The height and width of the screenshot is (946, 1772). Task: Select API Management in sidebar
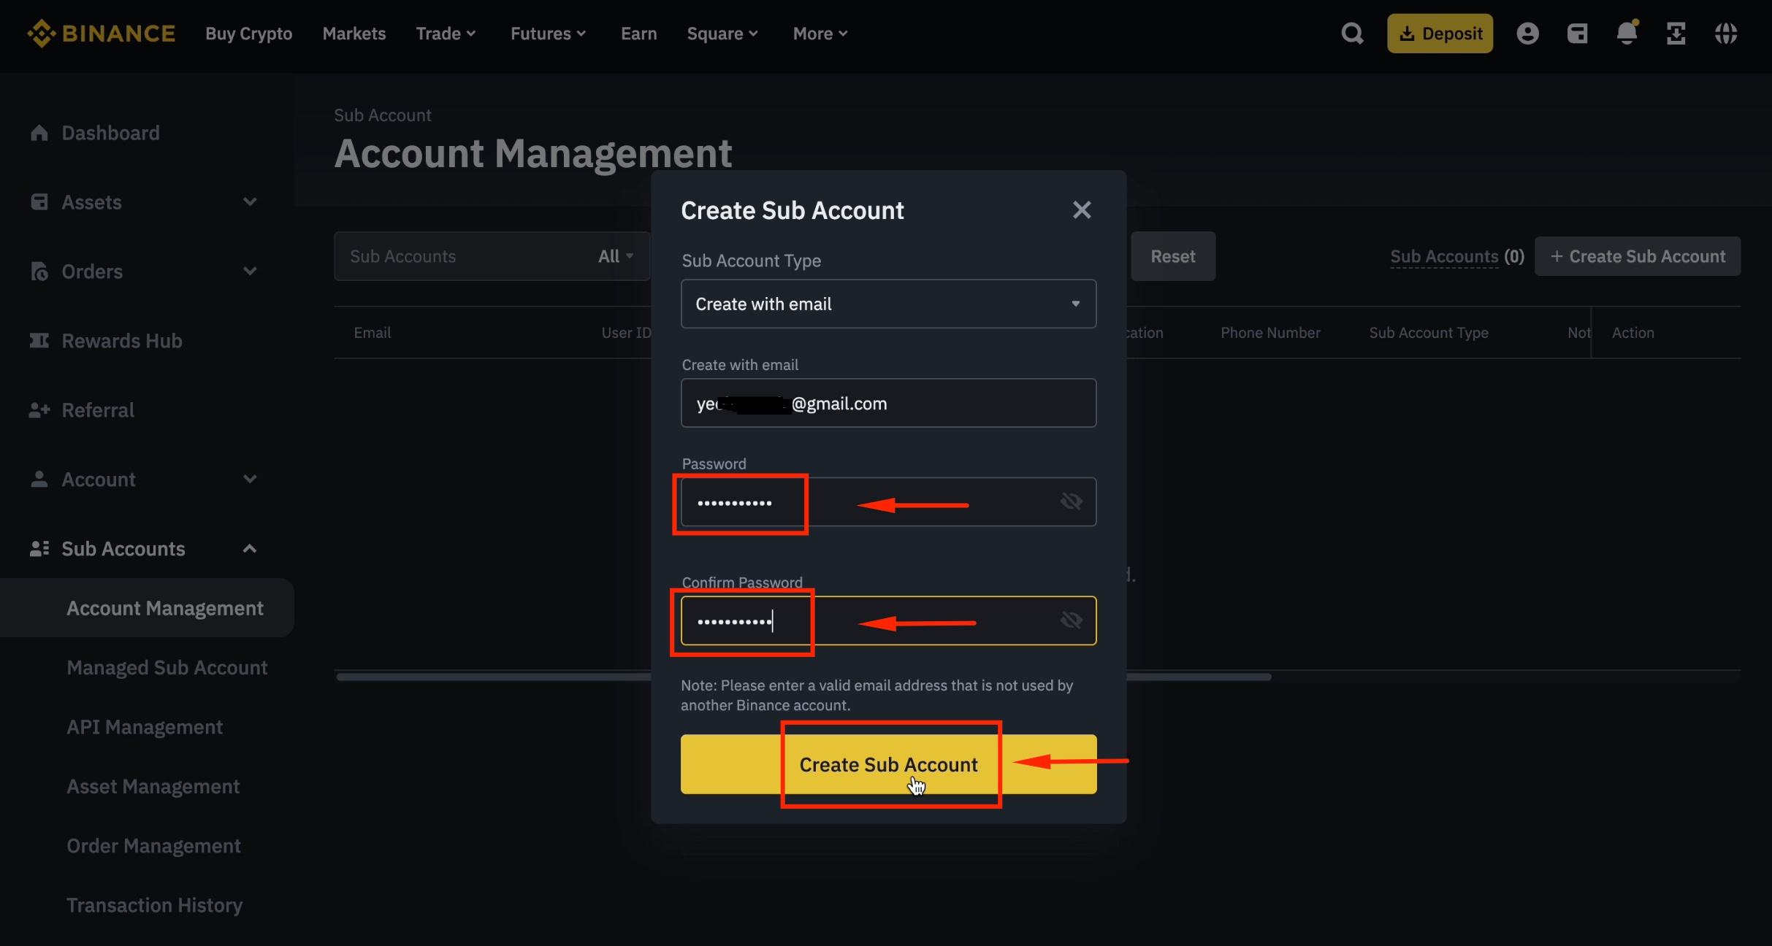click(x=145, y=727)
